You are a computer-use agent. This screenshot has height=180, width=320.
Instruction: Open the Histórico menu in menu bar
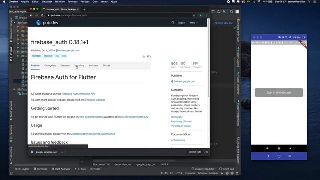tap(60, 2)
